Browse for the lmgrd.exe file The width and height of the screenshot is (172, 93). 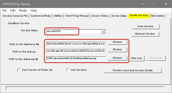118,42
